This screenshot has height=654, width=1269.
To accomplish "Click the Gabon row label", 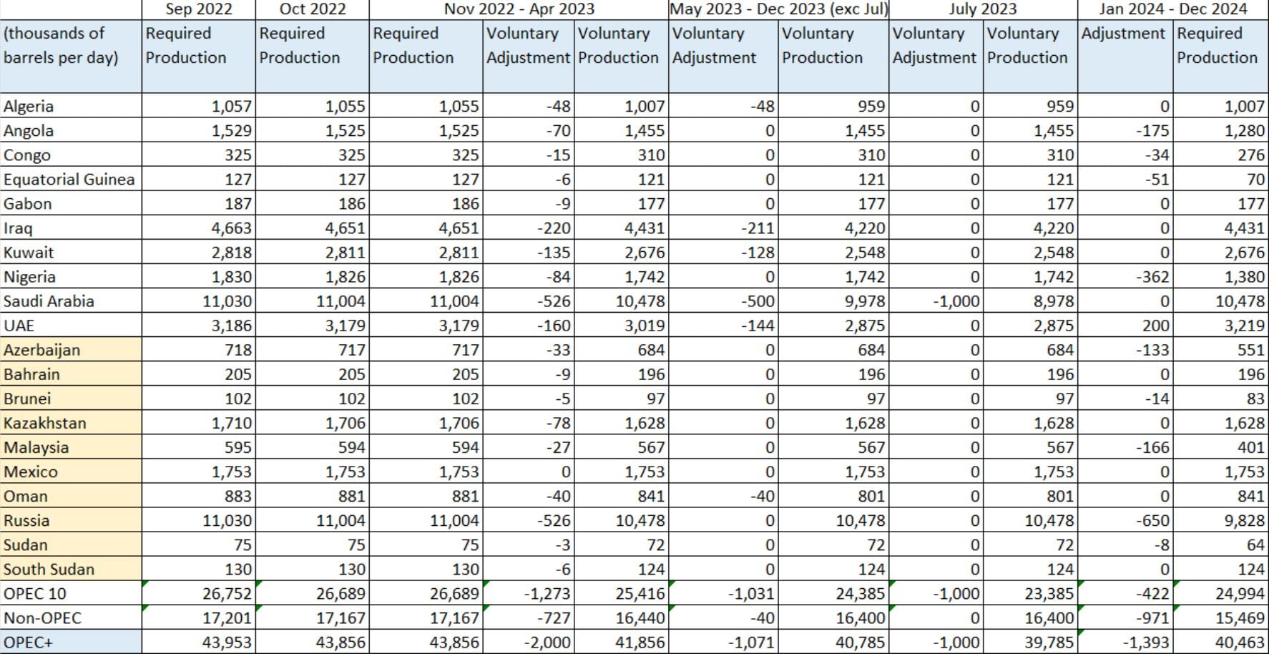I will [x=71, y=203].
